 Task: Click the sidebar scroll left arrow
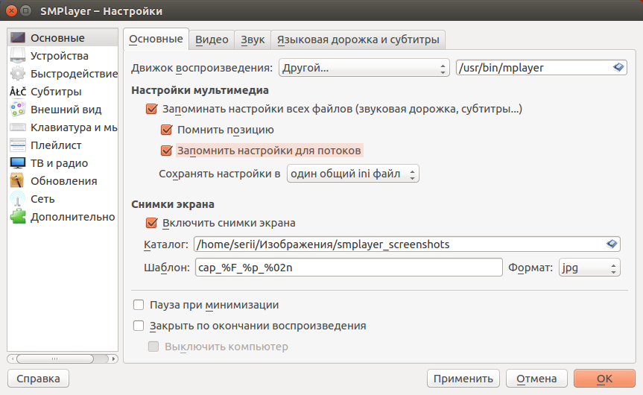coord(13,359)
